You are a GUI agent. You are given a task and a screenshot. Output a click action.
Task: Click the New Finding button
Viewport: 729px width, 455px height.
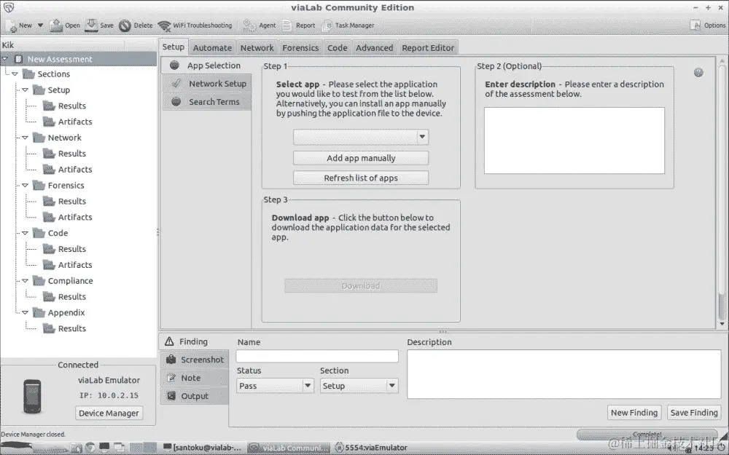pos(634,412)
